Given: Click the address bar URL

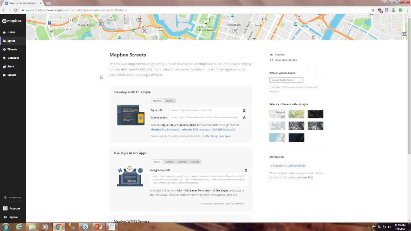Looking at the screenshot, I should pos(83,10).
